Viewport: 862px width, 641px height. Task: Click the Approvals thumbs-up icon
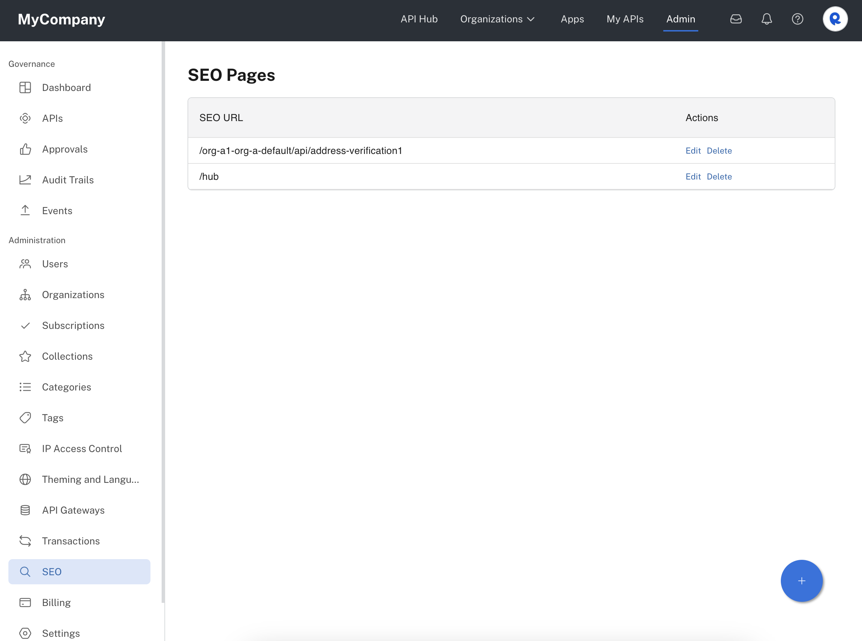[x=25, y=149]
